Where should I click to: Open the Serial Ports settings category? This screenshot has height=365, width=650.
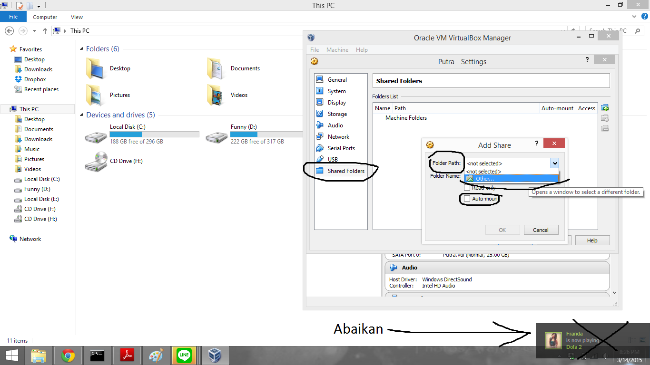point(341,148)
